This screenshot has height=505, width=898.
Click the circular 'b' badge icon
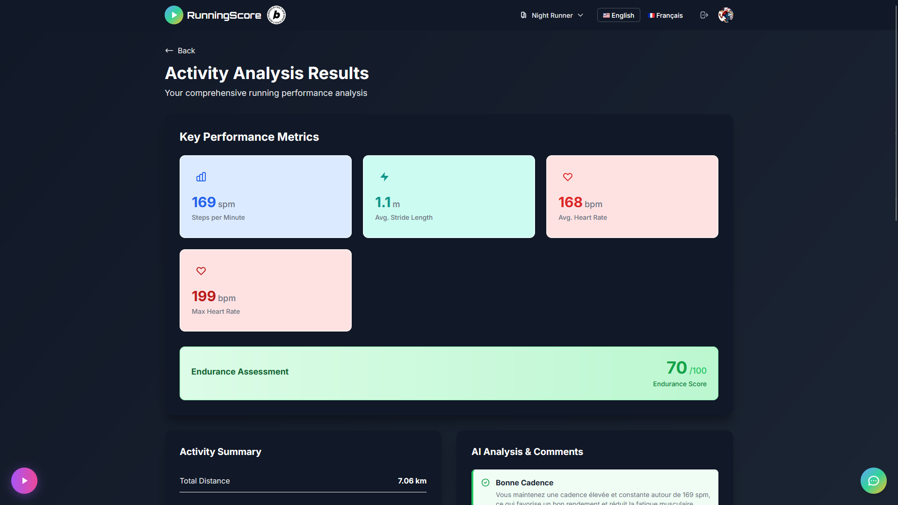[276, 15]
